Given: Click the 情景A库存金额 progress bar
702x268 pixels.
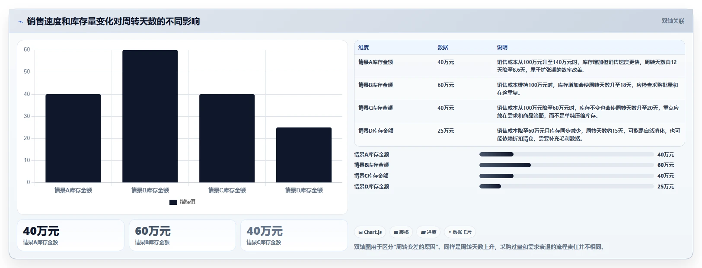Looking at the screenshot, I should [x=566, y=154].
